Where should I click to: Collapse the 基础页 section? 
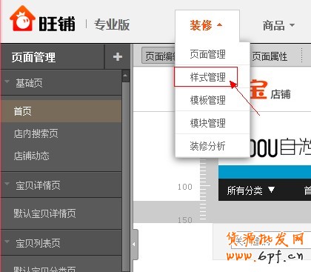pos(7,82)
